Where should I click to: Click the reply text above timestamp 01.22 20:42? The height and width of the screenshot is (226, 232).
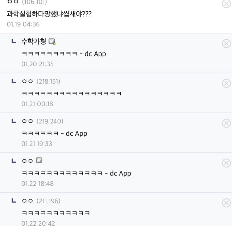pos(56,213)
